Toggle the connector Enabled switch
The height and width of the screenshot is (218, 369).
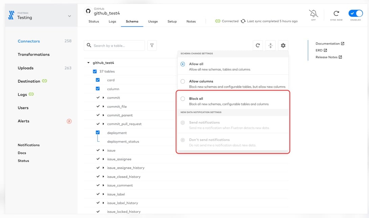click(x=355, y=14)
